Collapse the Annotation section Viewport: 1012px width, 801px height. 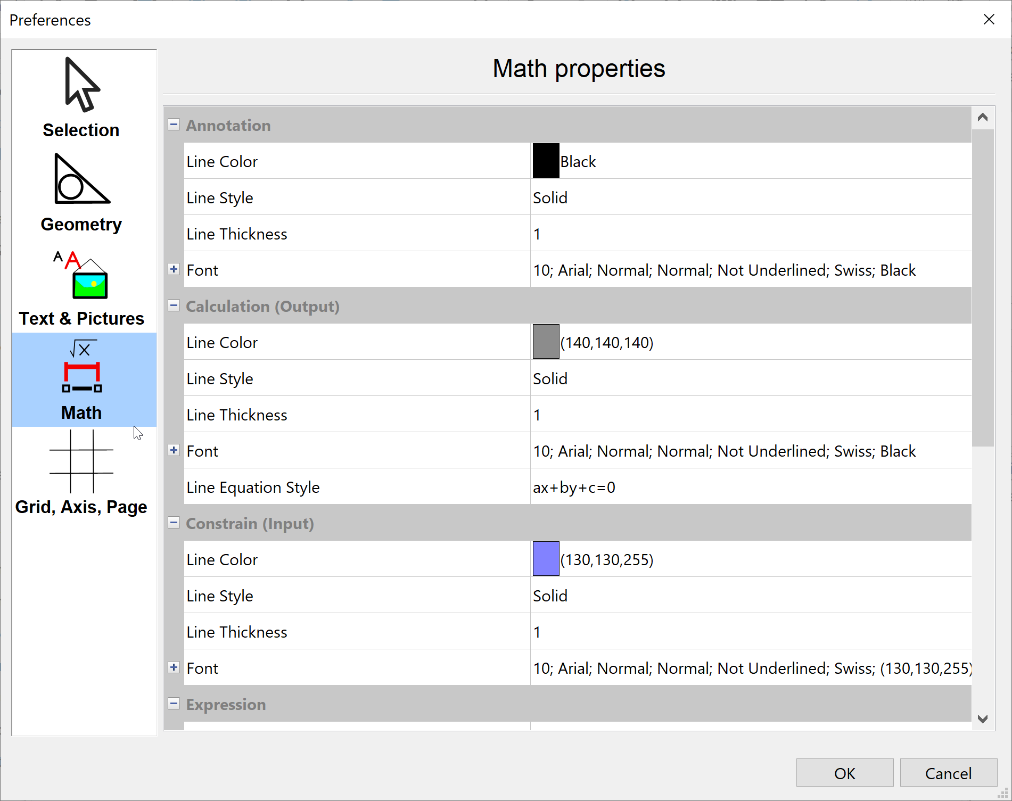174,125
